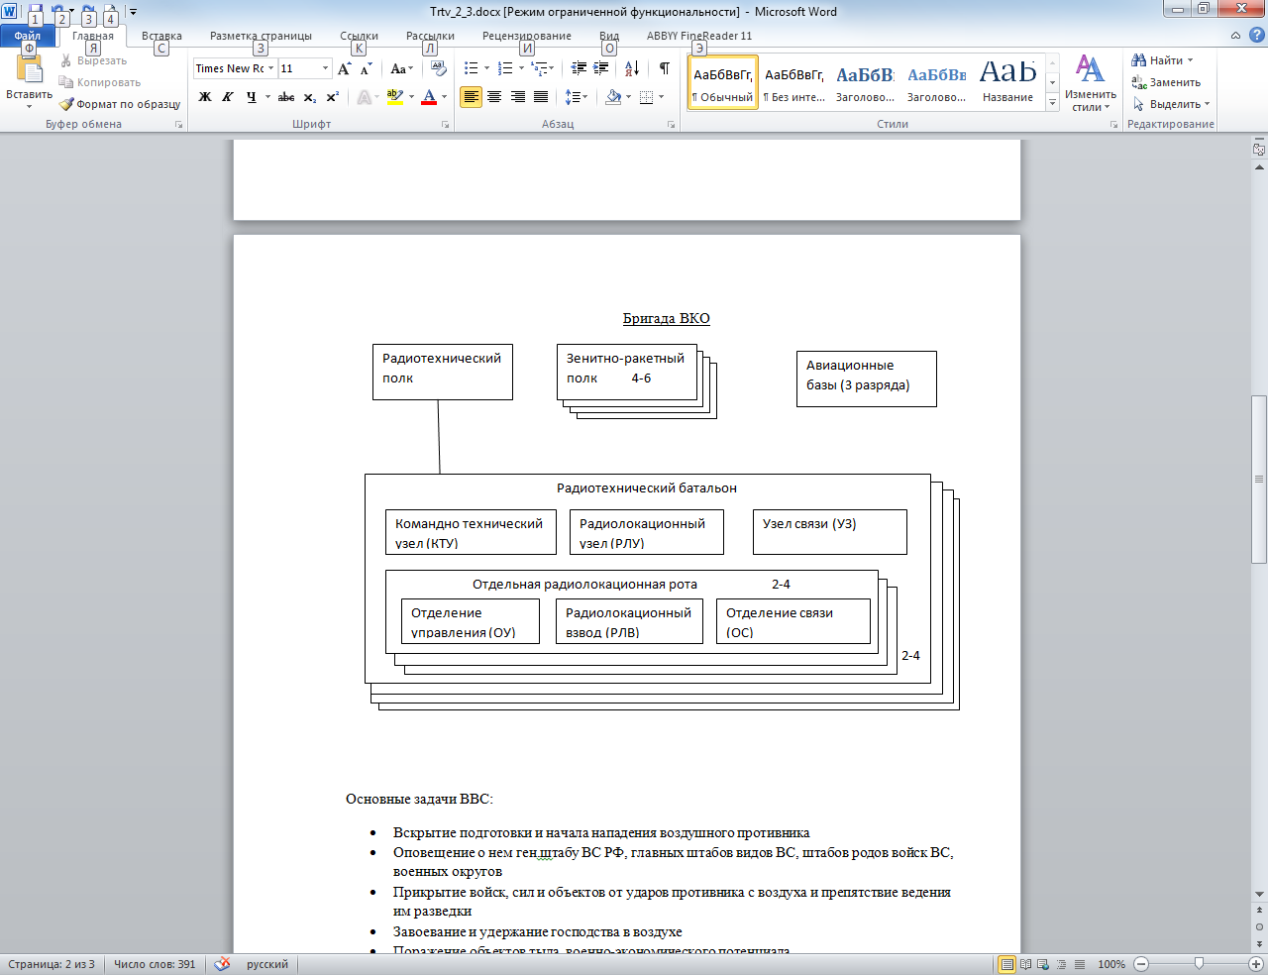Viewport: 1268px width, 975px height.
Task: Click Формат по образцу format painter
Action: 119,104
